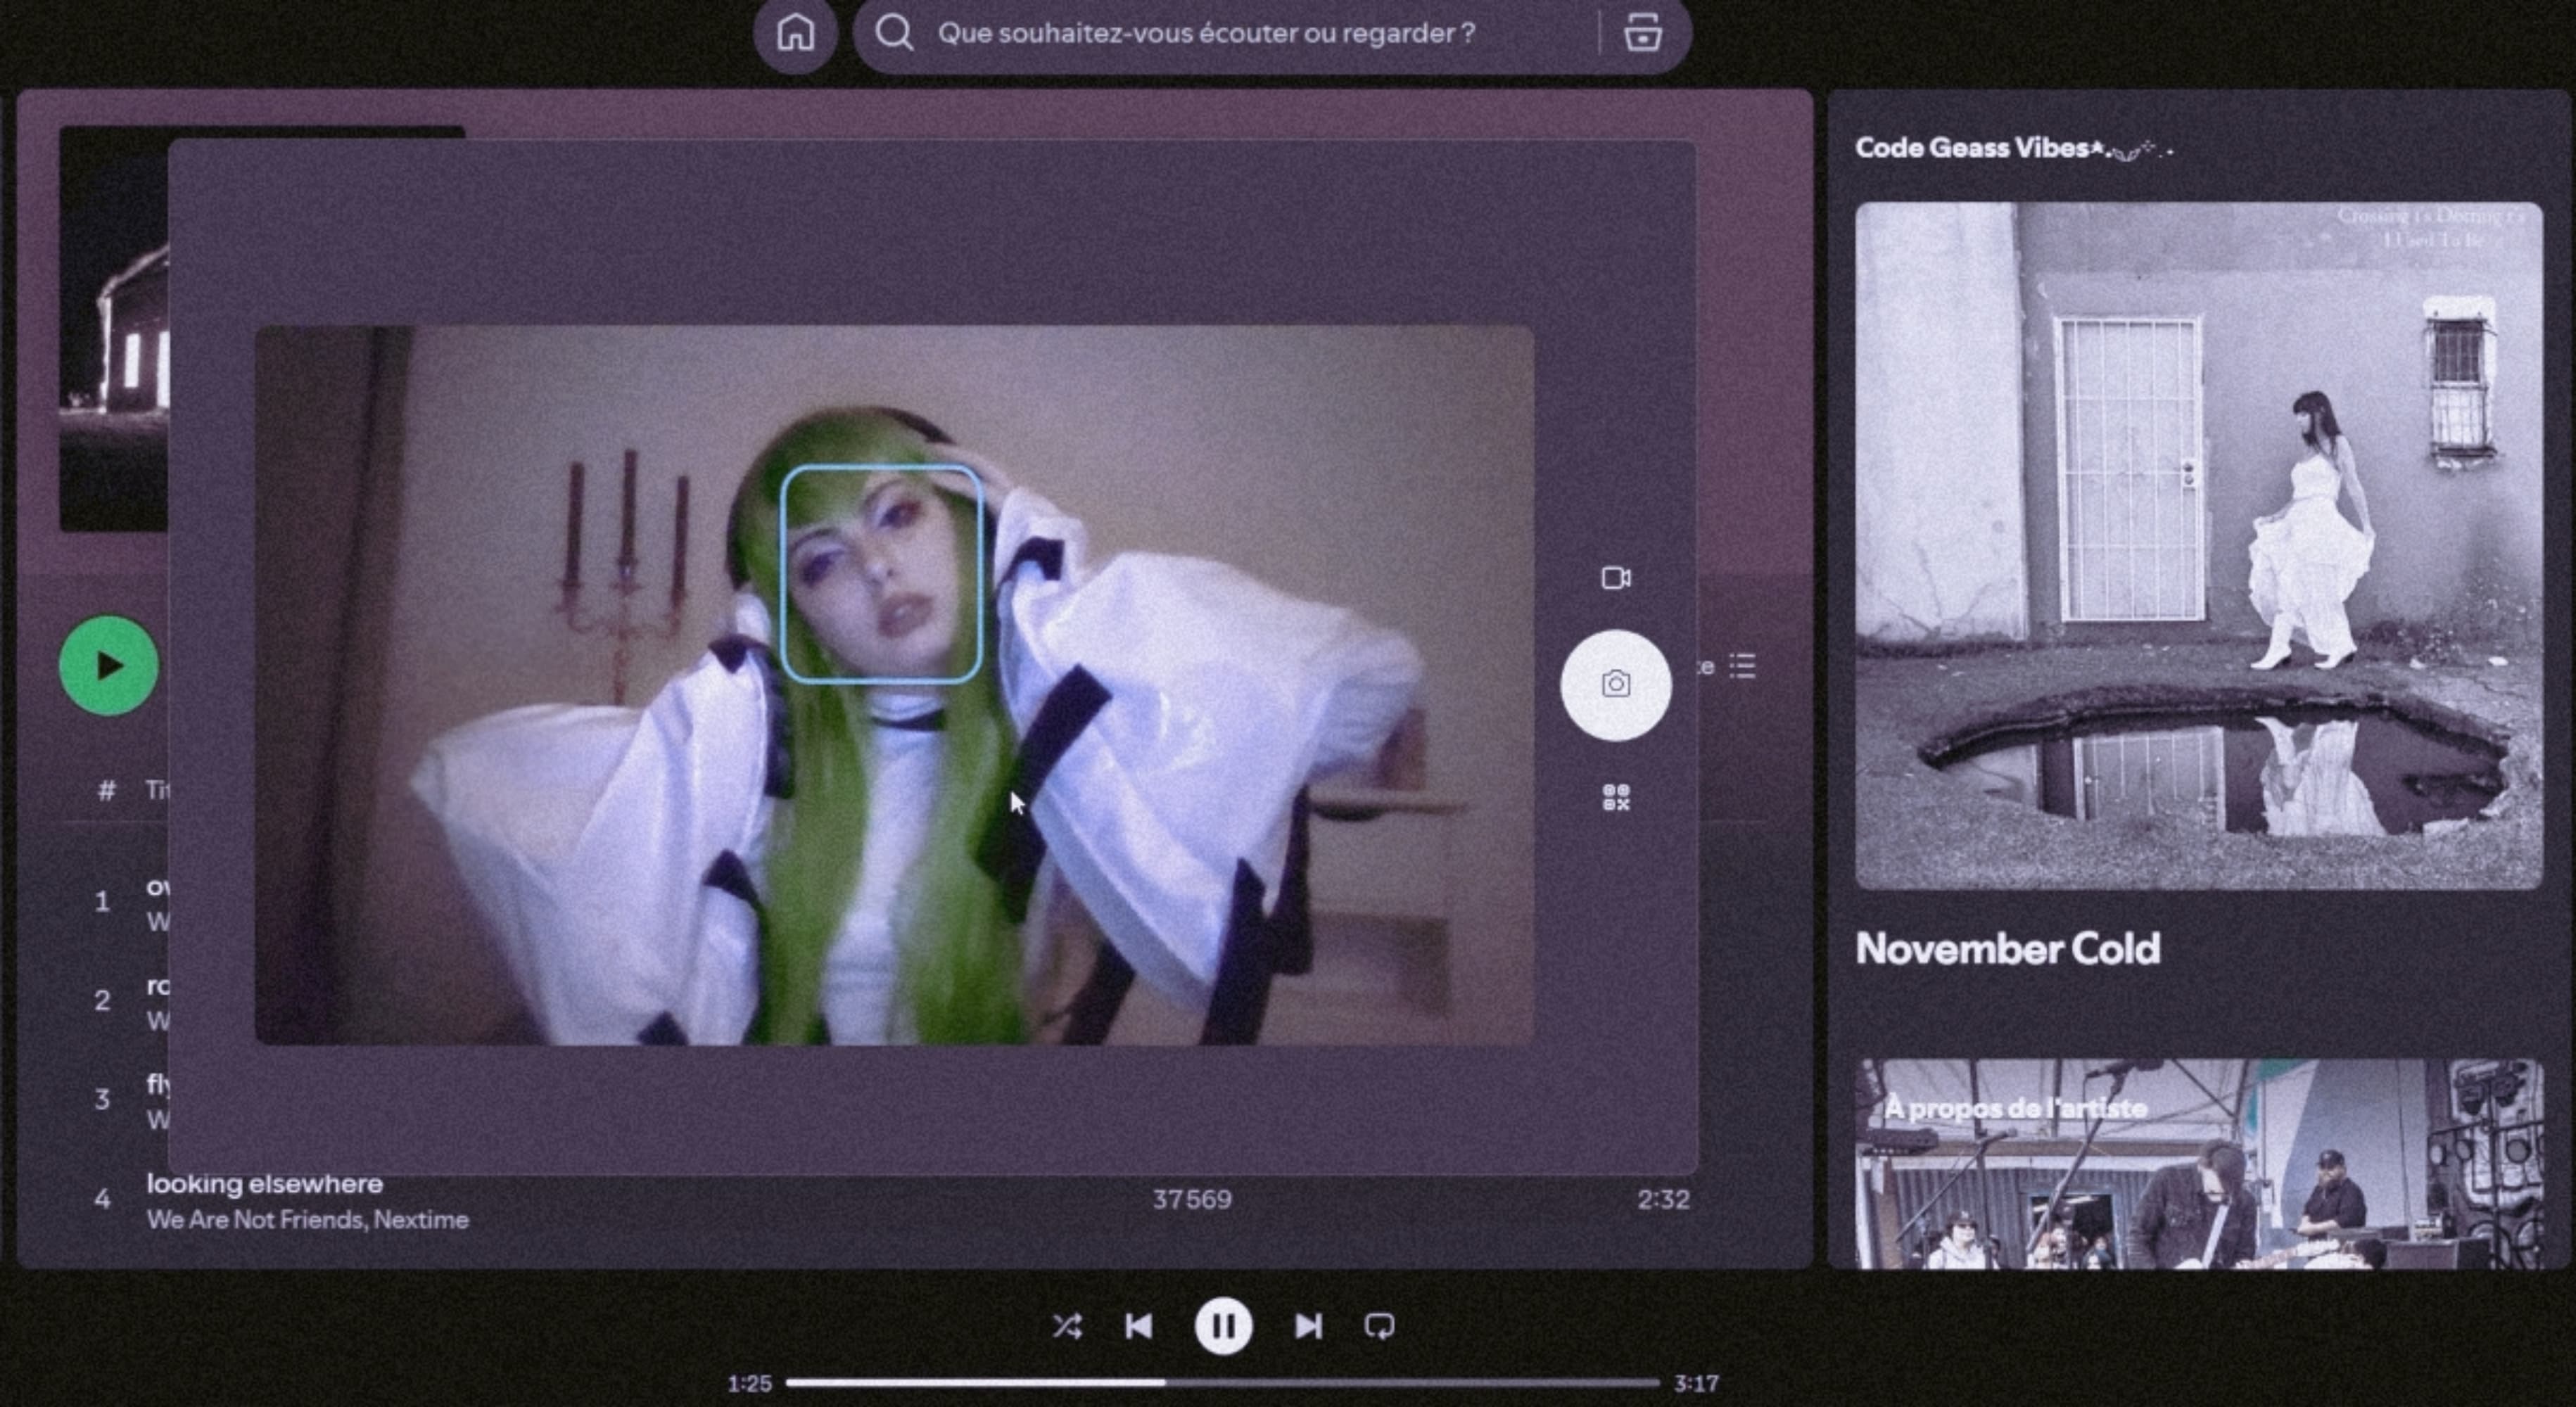
Task: Open the Browse icon in search bar
Action: coord(1642,33)
